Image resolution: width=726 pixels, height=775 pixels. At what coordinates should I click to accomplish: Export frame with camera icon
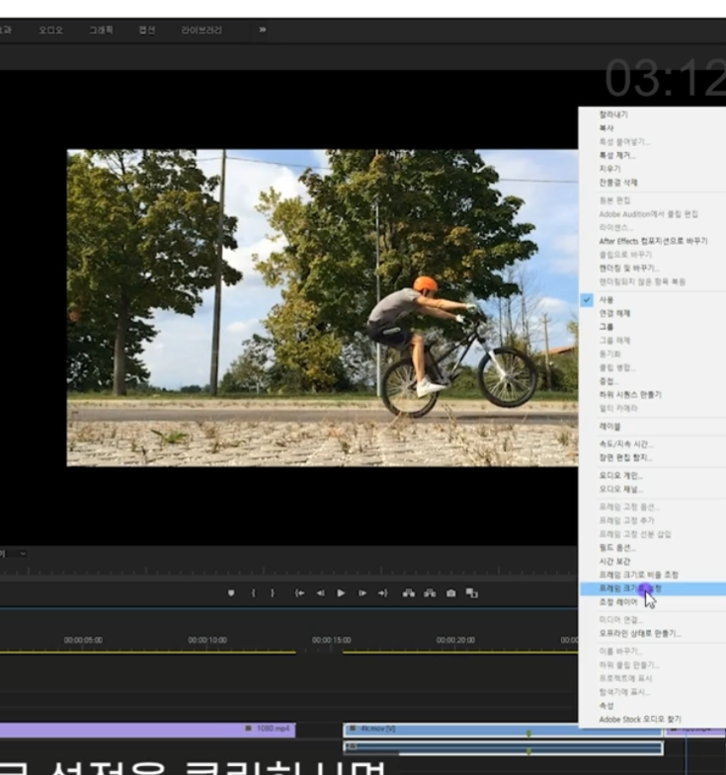pyautogui.click(x=451, y=592)
